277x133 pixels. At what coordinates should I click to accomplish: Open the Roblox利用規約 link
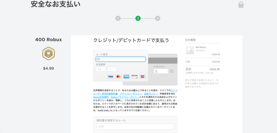tap(101, 97)
